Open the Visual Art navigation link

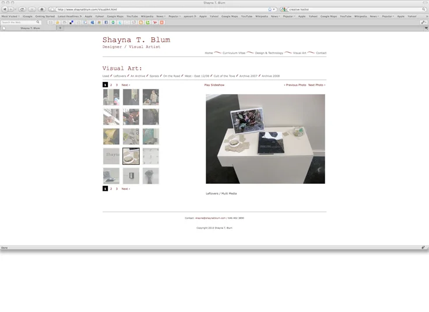[300, 53]
